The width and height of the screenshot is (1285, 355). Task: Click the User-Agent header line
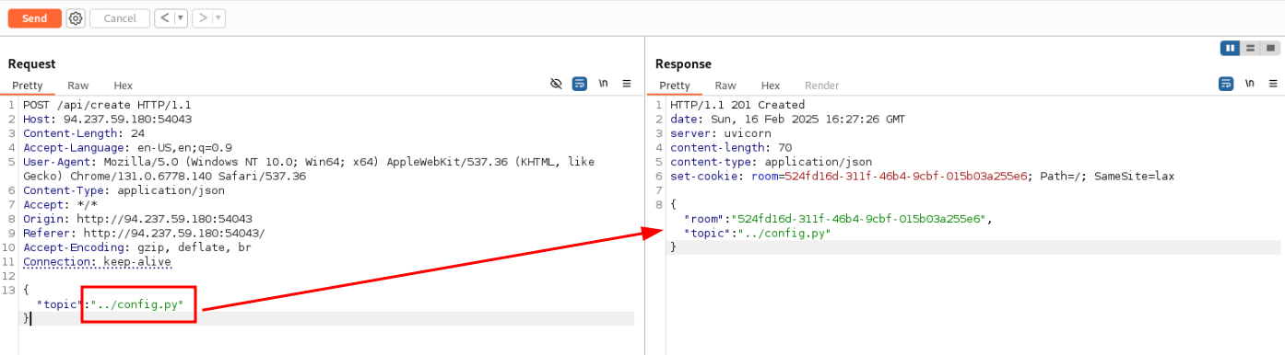pos(309,169)
